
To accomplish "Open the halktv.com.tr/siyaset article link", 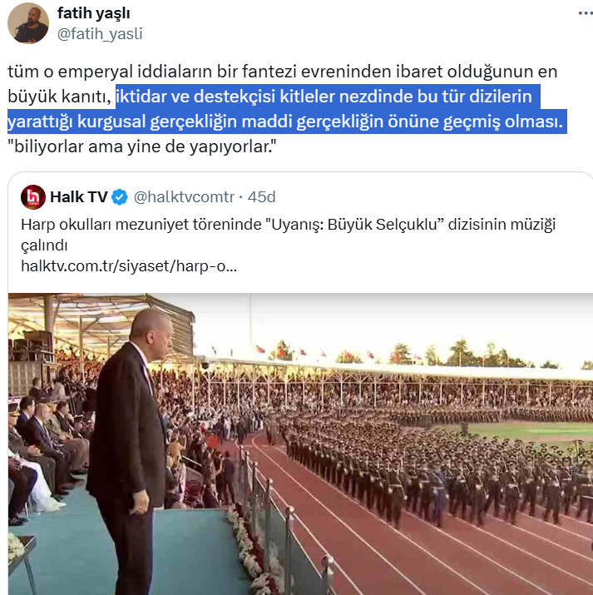I will [129, 266].
